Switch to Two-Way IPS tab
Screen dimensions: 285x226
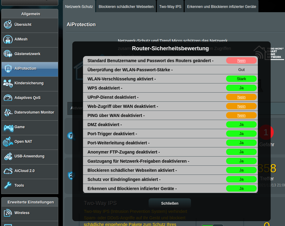[170, 7]
